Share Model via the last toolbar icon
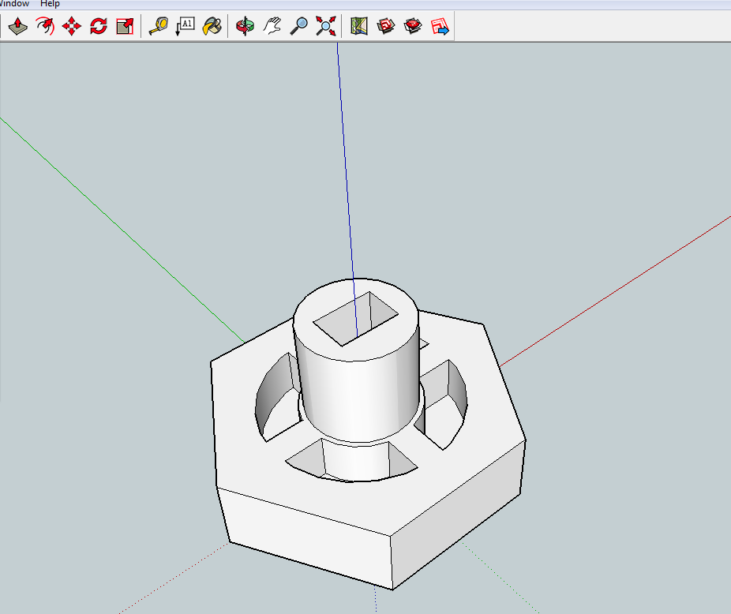The width and height of the screenshot is (731, 614). pyautogui.click(x=439, y=25)
